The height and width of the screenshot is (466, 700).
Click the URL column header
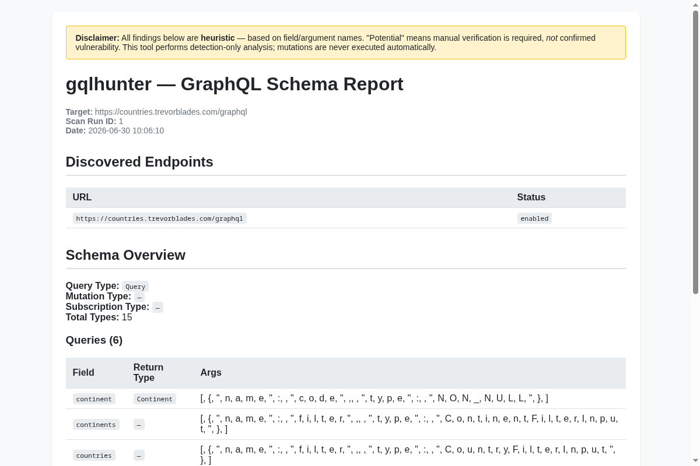point(82,197)
